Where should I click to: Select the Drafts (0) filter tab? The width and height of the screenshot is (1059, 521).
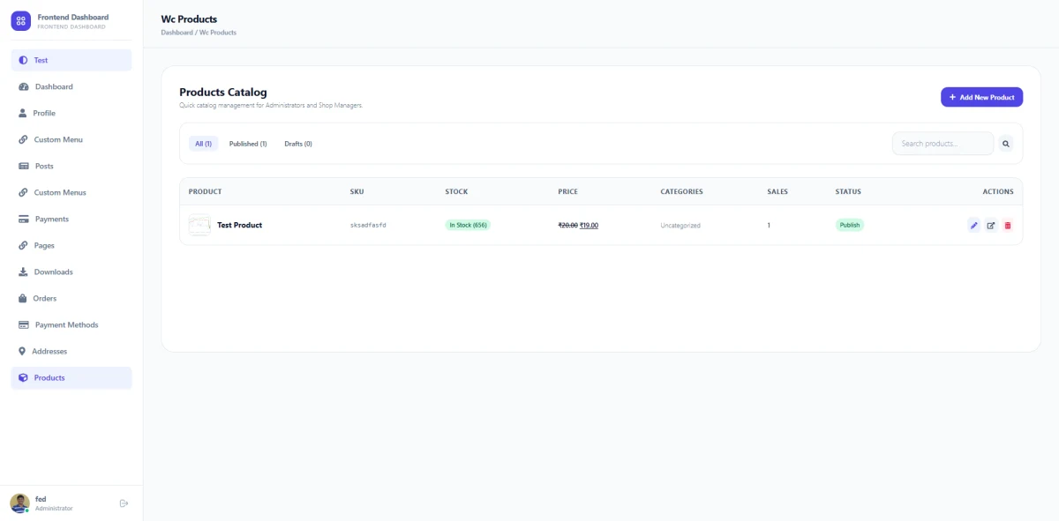click(x=298, y=144)
